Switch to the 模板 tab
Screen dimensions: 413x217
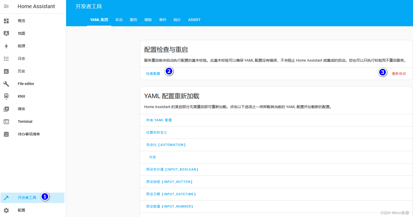(x=148, y=20)
